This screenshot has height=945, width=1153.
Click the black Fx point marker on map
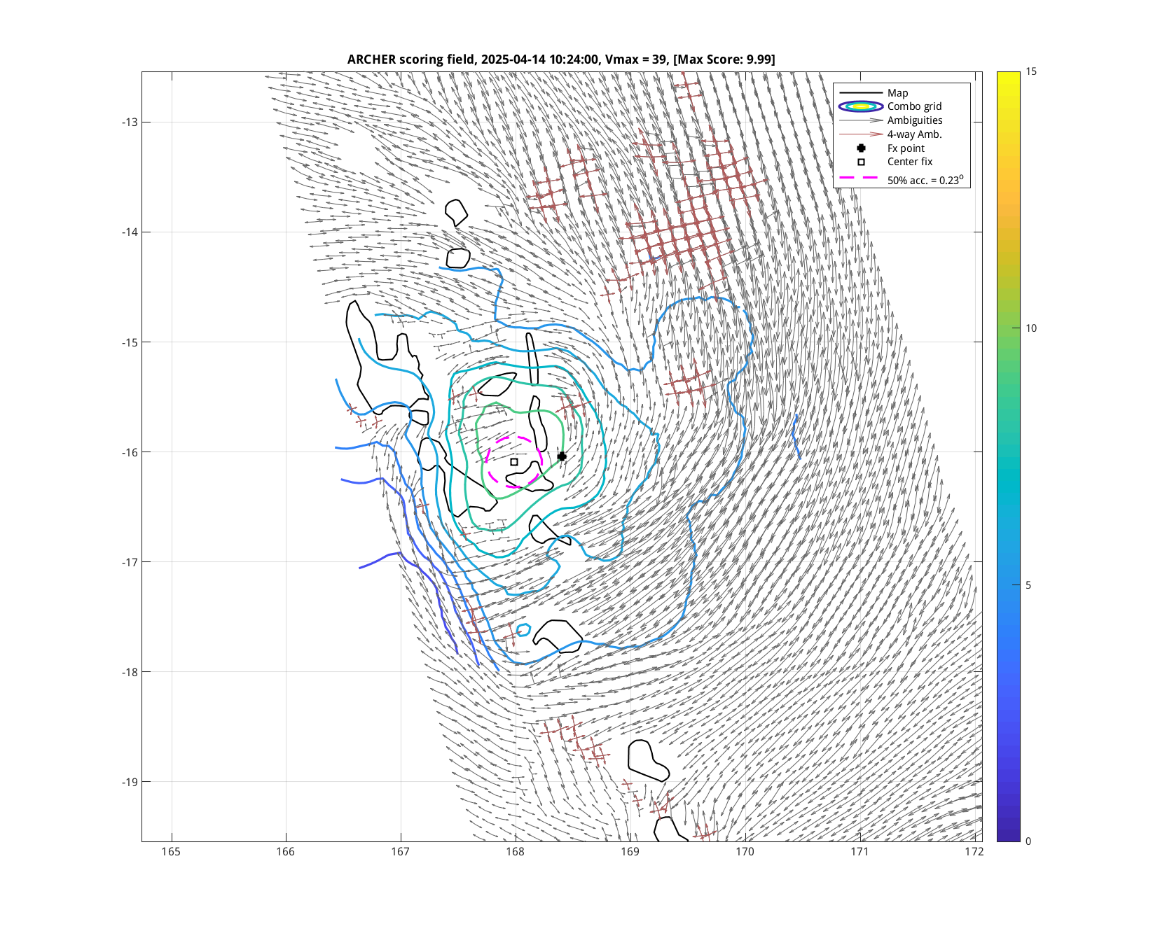(562, 456)
